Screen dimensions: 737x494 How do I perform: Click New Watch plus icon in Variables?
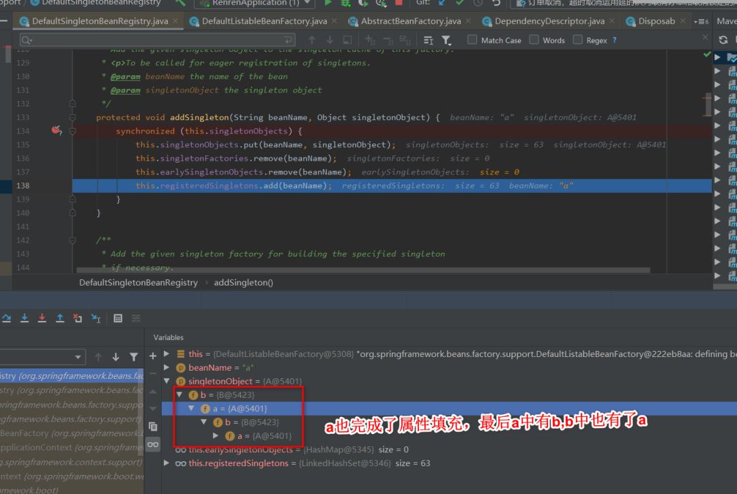coord(153,355)
